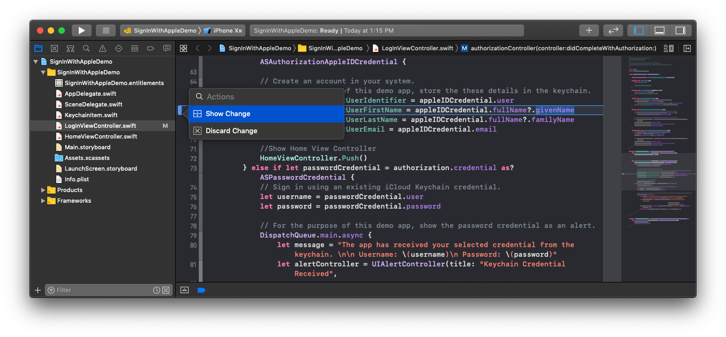The width and height of the screenshot is (726, 337).
Task: Go forward in editor history
Action: coord(209,48)
